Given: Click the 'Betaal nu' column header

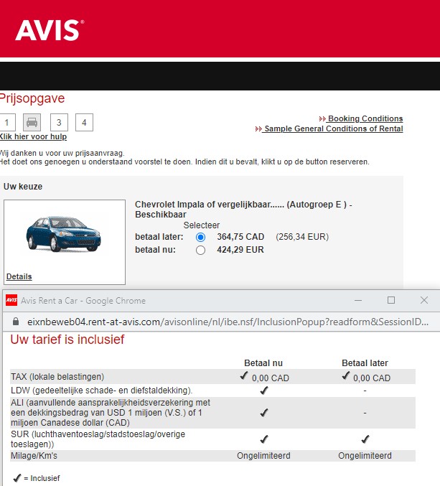Looking at the screenshot, I should point(263,363).
